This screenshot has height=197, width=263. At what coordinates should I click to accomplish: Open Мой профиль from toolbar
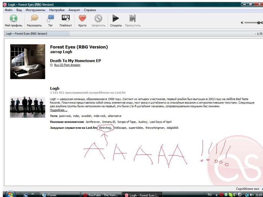point(14,21)
